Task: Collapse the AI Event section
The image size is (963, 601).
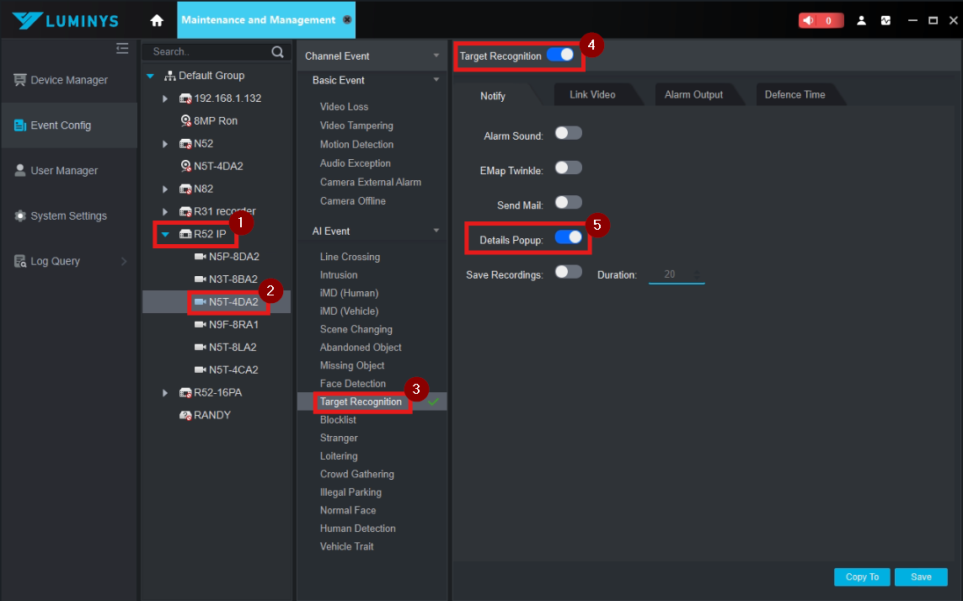Action: [x=436, y=231]
